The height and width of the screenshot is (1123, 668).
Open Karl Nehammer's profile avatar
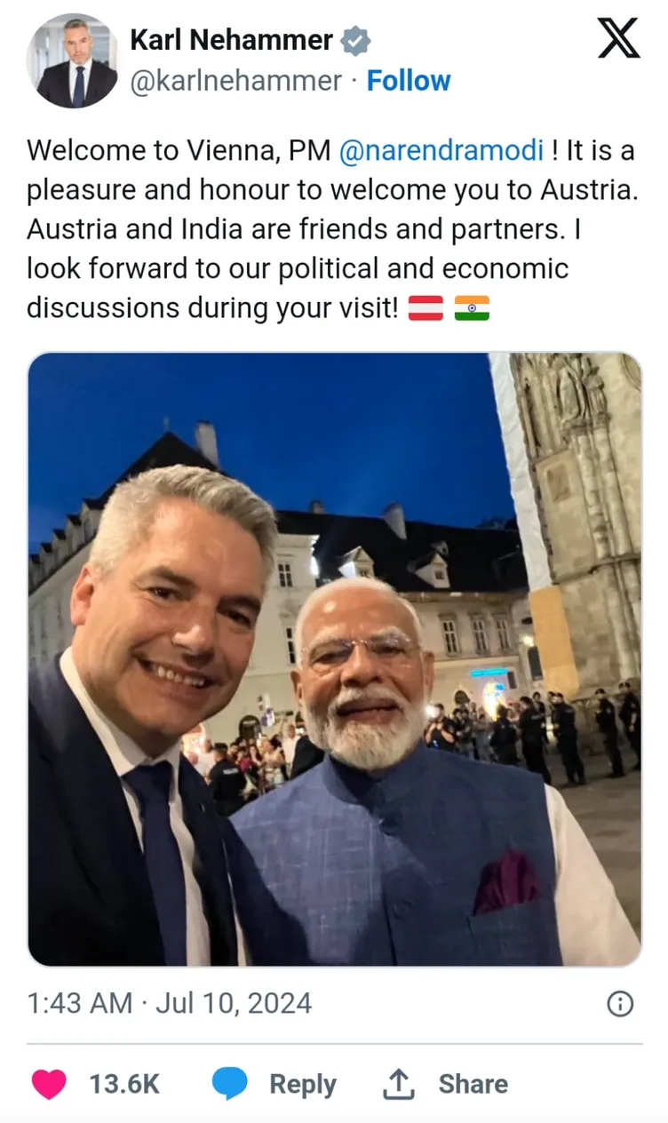coord(72,60)
